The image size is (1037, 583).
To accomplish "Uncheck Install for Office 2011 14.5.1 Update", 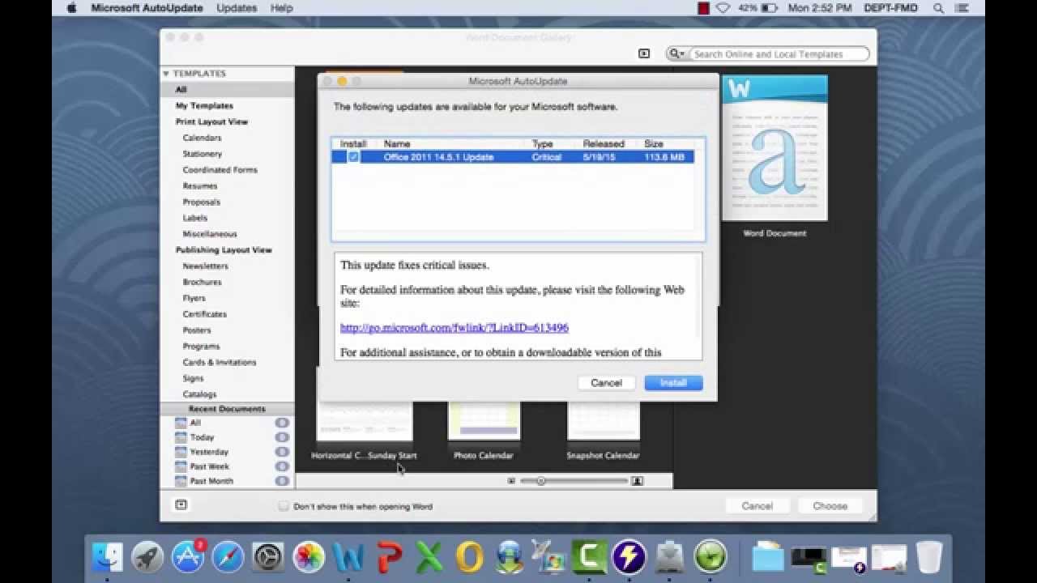I will (x=353, y=157).
